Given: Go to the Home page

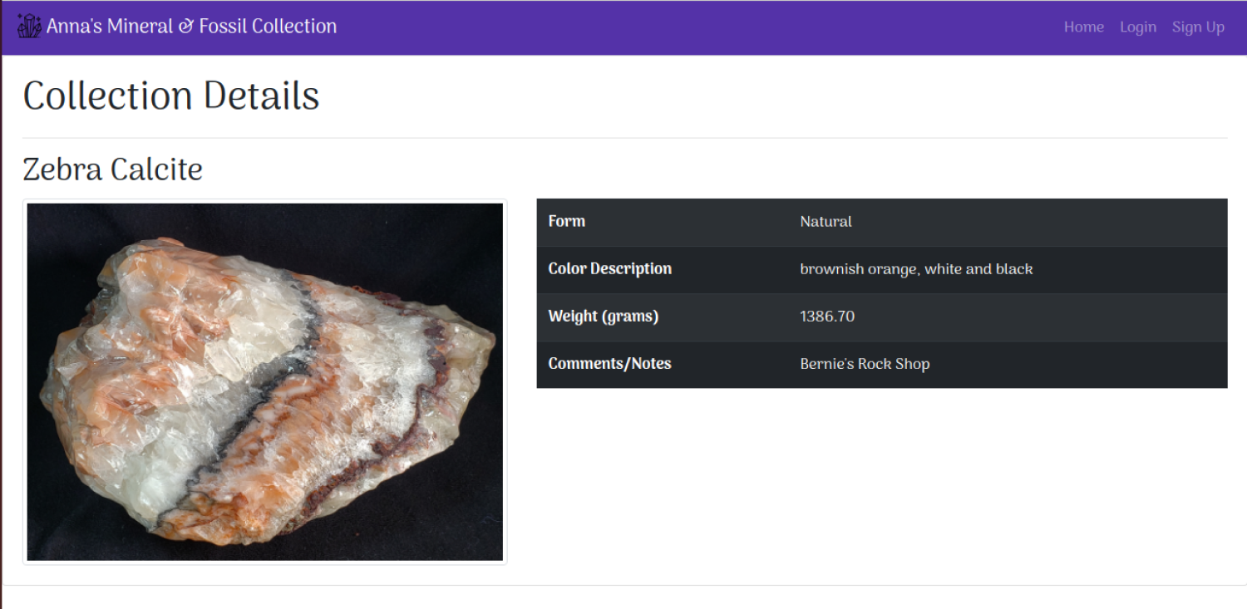Looking at the screenshot, I should 1083,27.
